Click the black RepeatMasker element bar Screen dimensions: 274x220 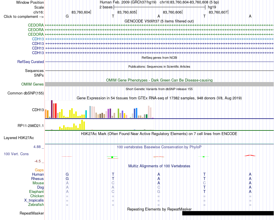(228, 213)
